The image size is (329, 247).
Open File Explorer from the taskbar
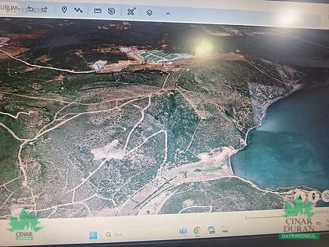225,230
